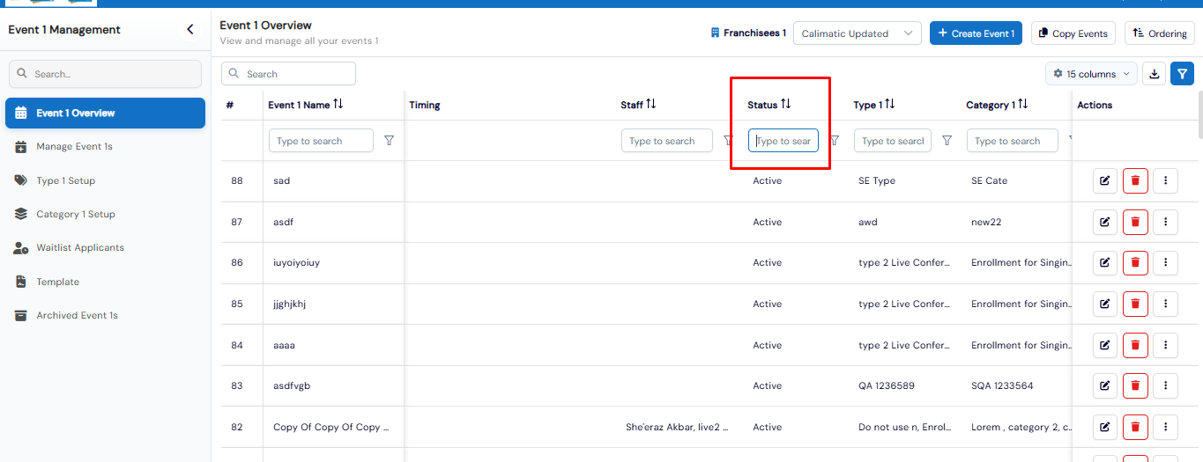Open Manage Event 1s in sidebar
The image size is (1203, 462).
(74, 146)
